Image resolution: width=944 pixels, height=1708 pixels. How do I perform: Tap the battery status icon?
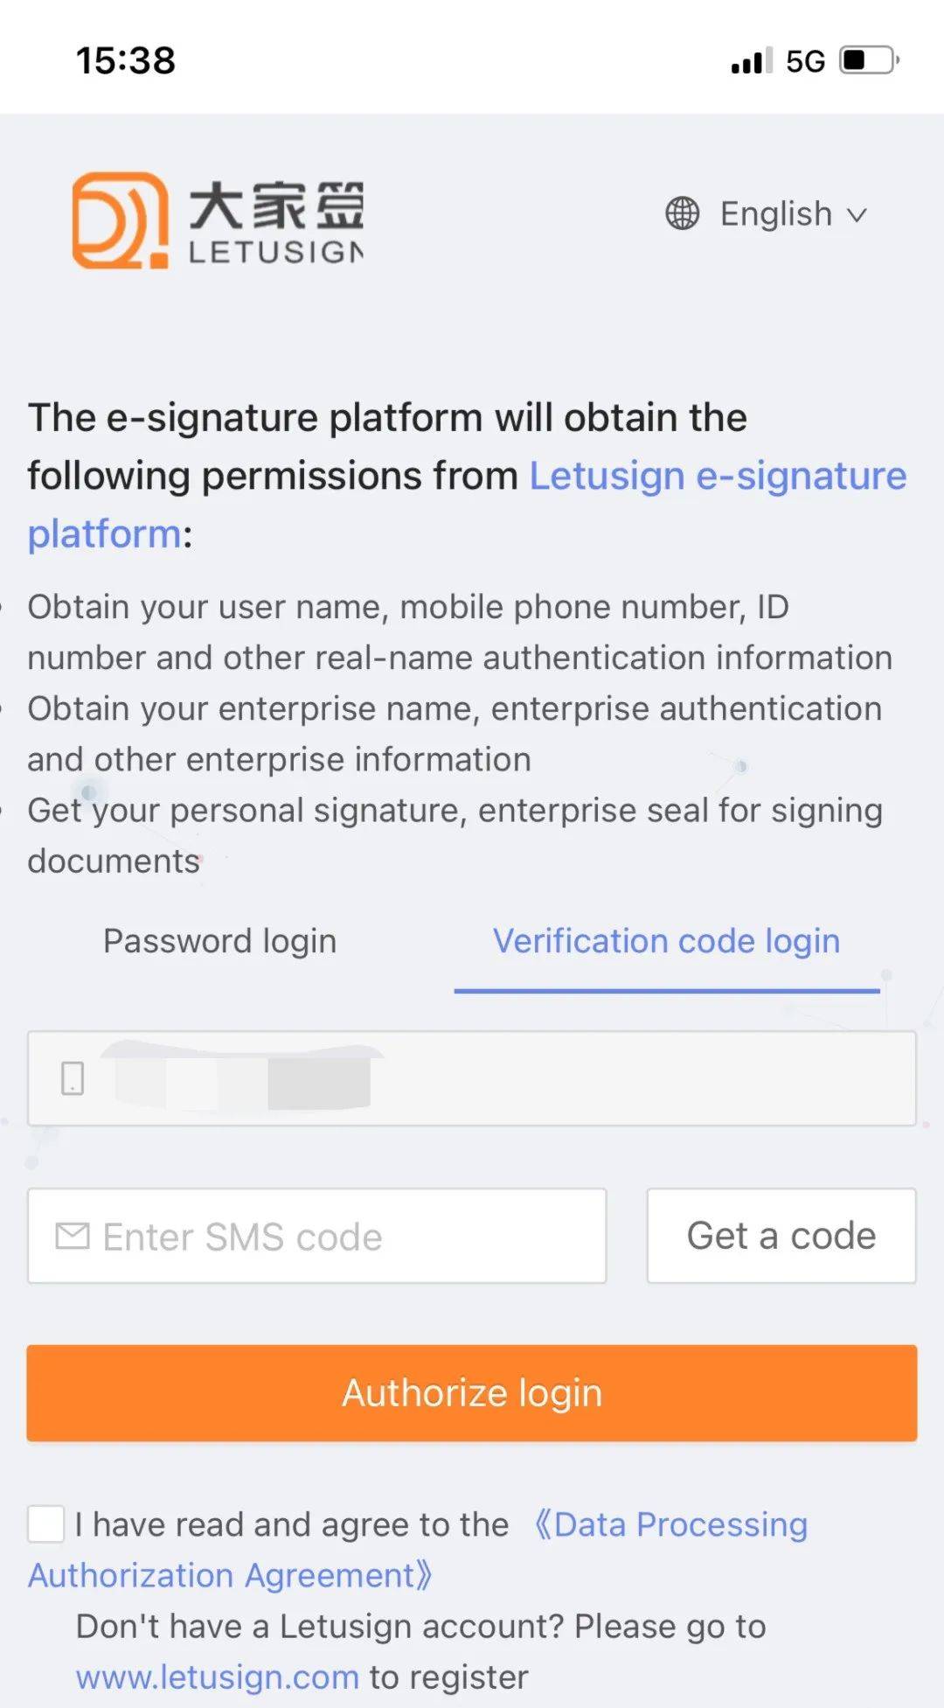[x=870, y=60]
